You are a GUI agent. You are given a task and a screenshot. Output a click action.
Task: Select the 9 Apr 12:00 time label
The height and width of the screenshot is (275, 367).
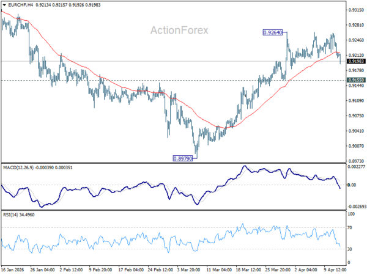point(335,269)
